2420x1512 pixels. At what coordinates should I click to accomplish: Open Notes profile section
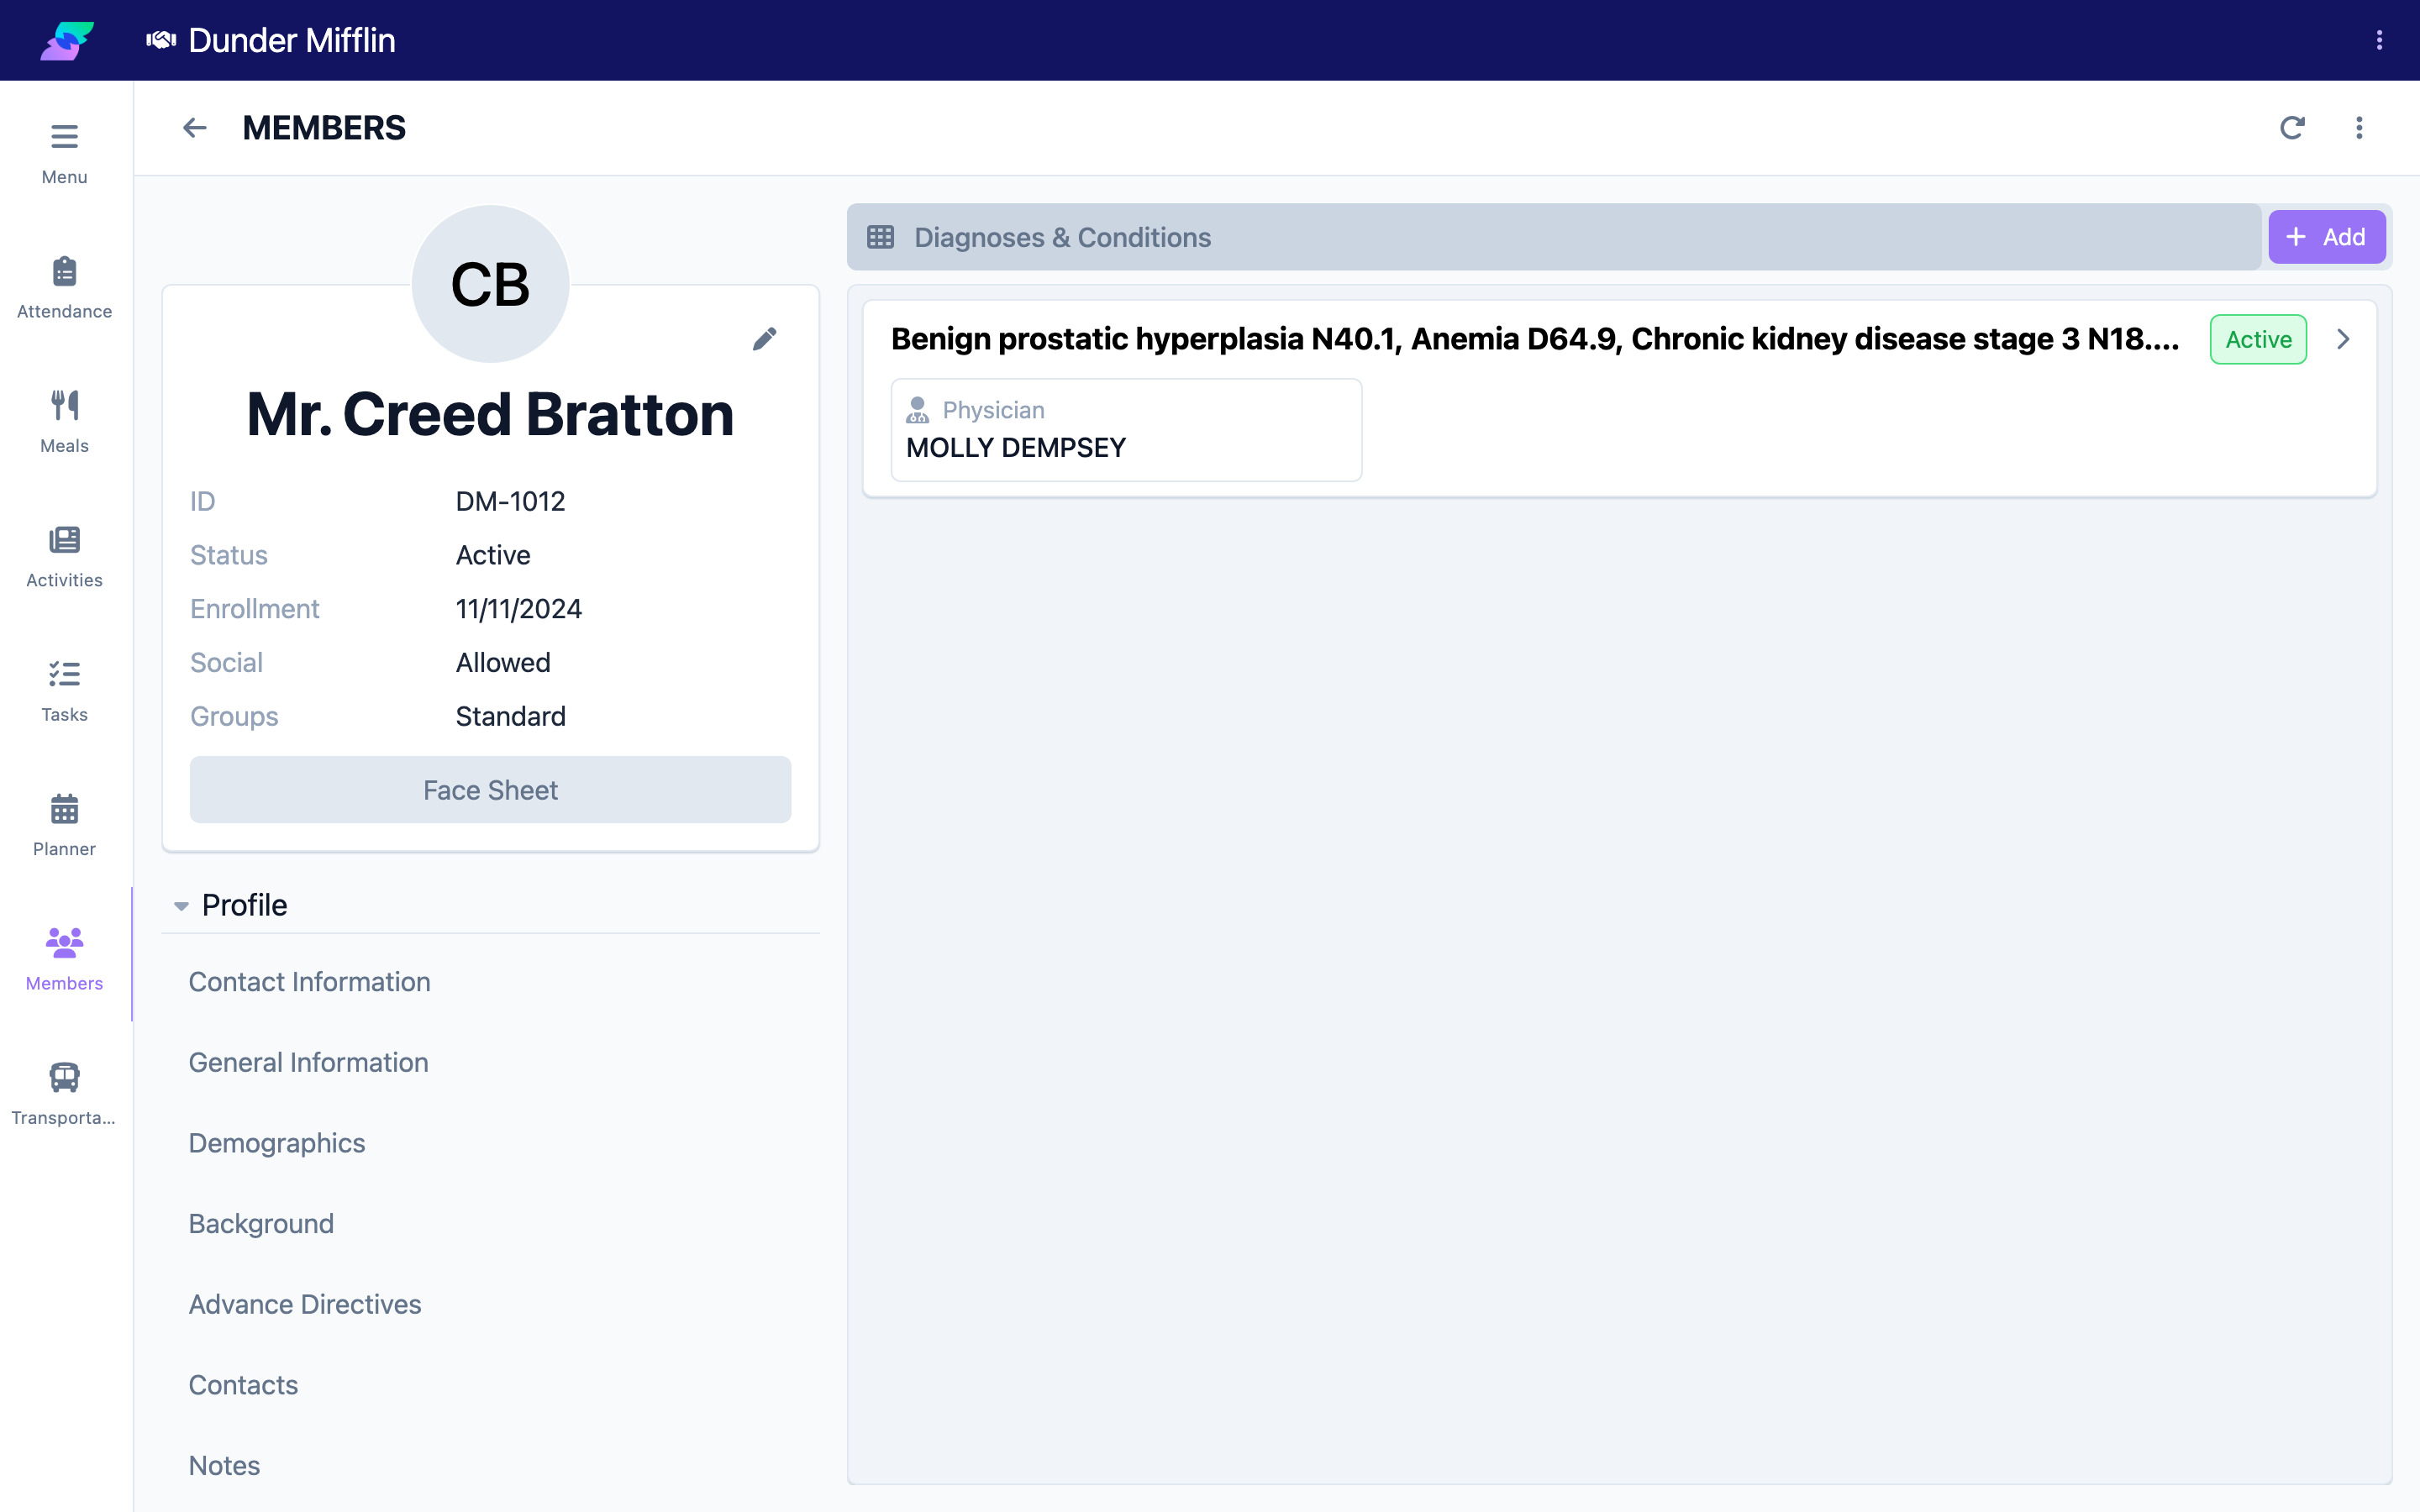pyautogui.click(x=224, y=1465)
